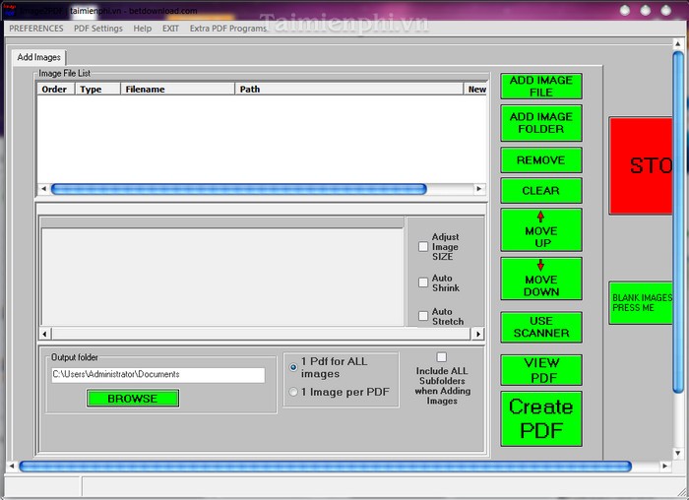Click REMOVE to delete selected image

click(540, 159)
